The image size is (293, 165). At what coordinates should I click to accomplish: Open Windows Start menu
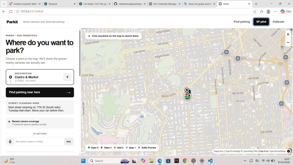coord(83,161)
